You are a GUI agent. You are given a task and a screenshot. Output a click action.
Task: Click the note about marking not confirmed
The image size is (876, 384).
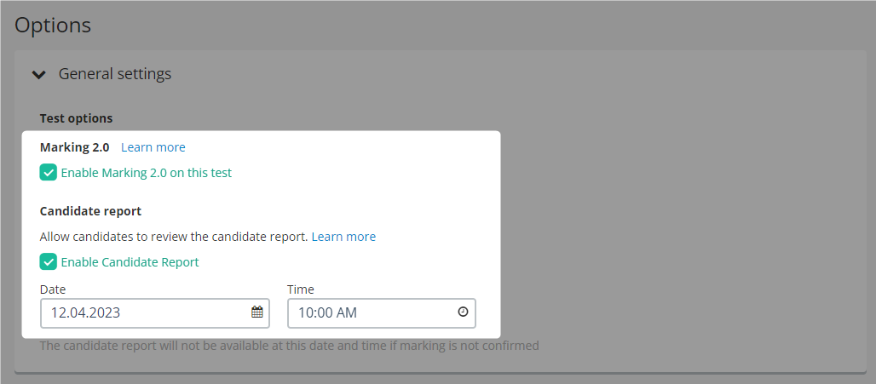[x=289, y=346]
